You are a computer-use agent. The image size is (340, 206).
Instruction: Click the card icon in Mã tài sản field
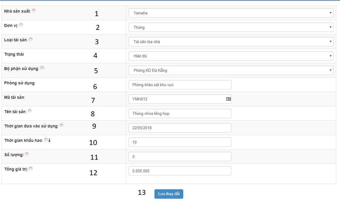[x=228, y=99]
